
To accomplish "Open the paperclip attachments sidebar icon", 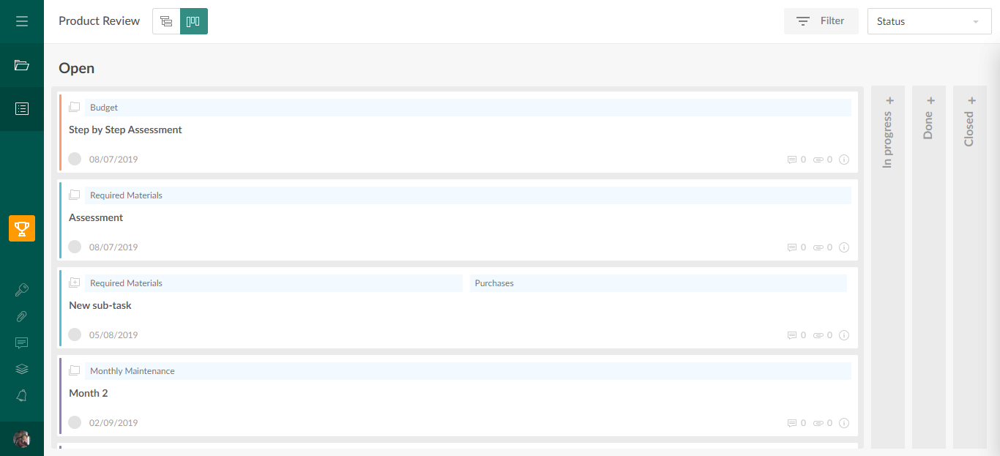I will coord(22,316).
